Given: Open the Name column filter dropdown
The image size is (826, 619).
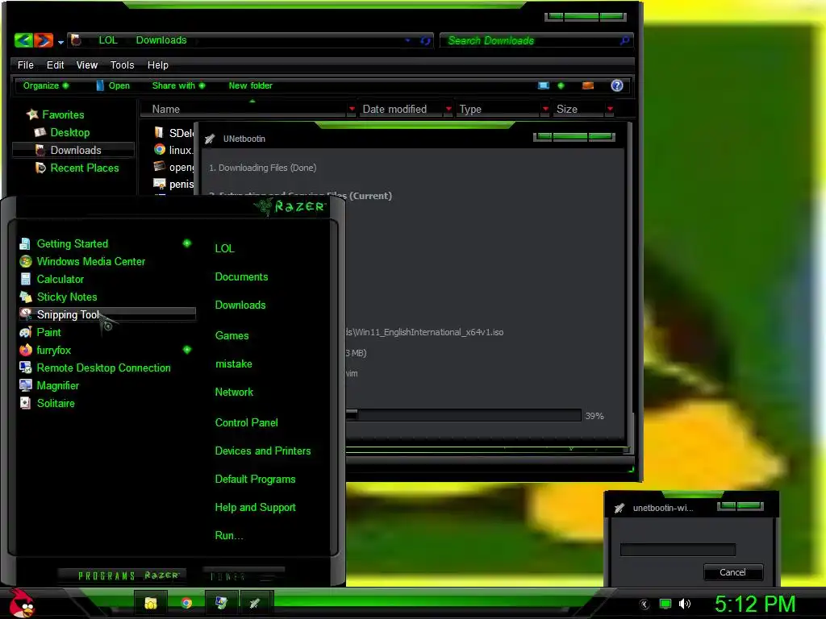Looking at the screenshot, I should click(x=352, y=109).
